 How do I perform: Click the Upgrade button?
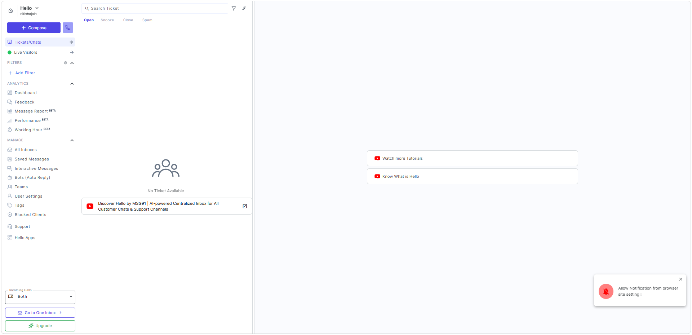point(40,326)
